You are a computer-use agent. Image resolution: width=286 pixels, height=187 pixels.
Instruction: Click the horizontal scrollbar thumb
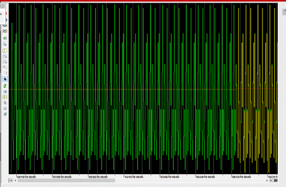pos(66,181)
